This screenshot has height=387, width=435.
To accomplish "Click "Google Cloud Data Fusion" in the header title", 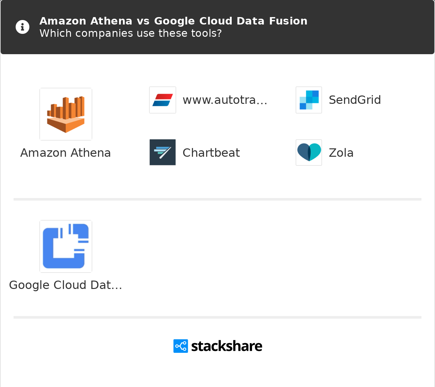I will click(231, 21).
